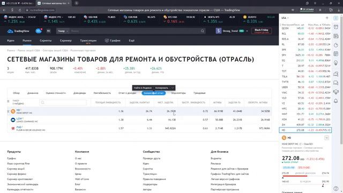The width and height of the screenshot is (343, 193).
Task: Click the red daily range bar for HD
Action: (295, 176)
